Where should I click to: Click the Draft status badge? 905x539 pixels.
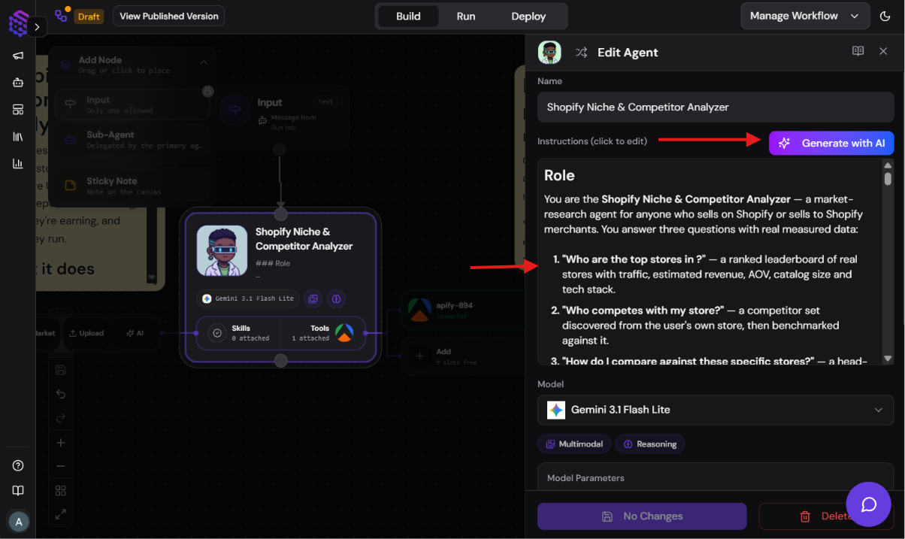[89, 17]
